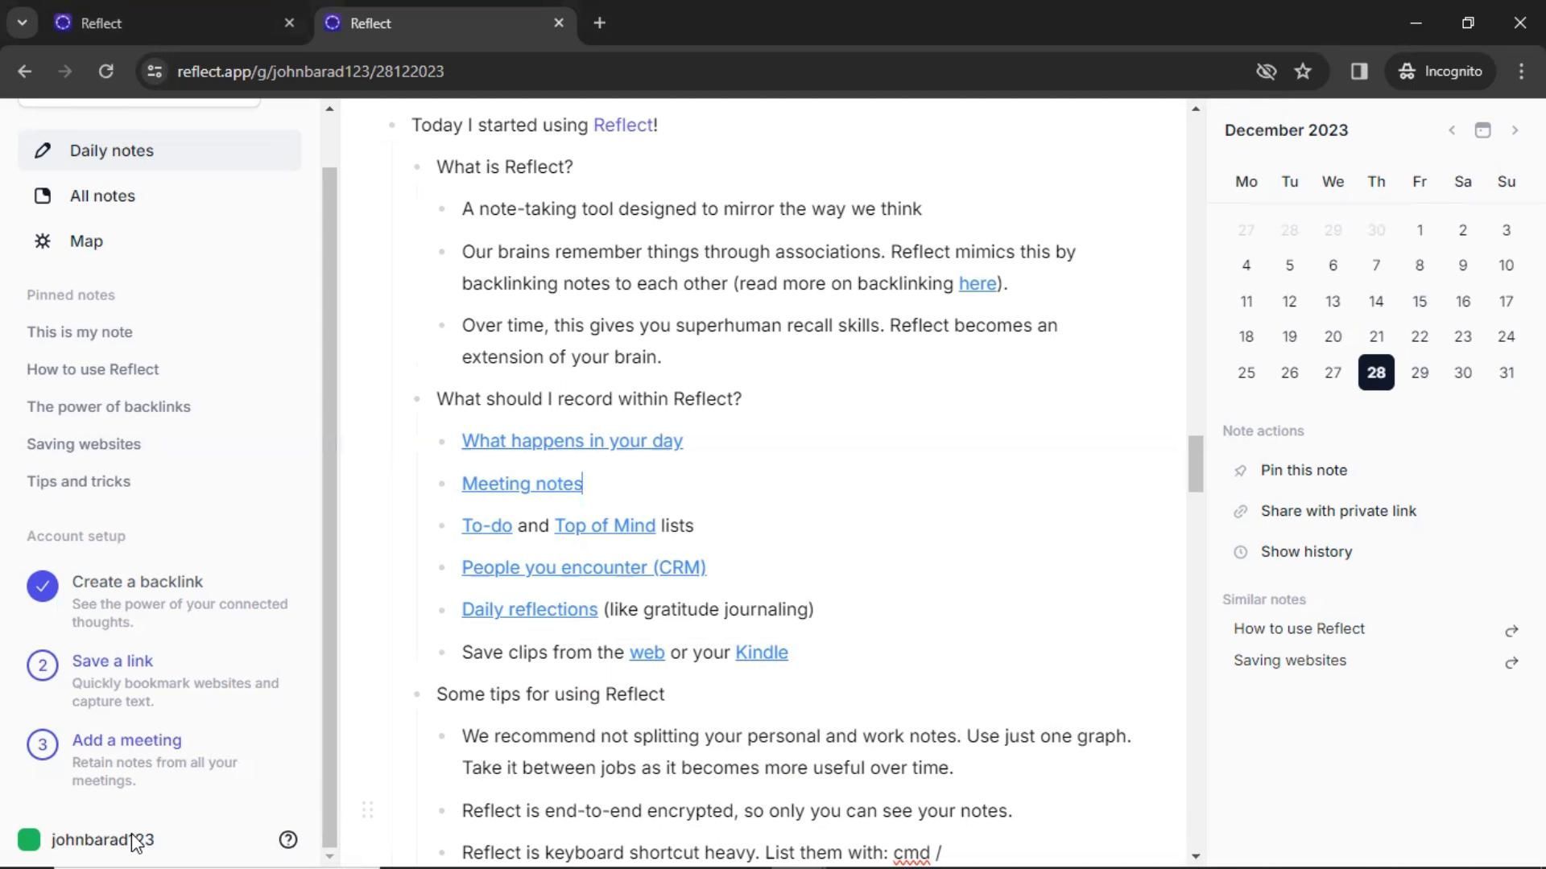The width and height of the screenshot is (1546, 869).
Task: Bookmark this page with the star icon
Action: tap(1303, 71)
